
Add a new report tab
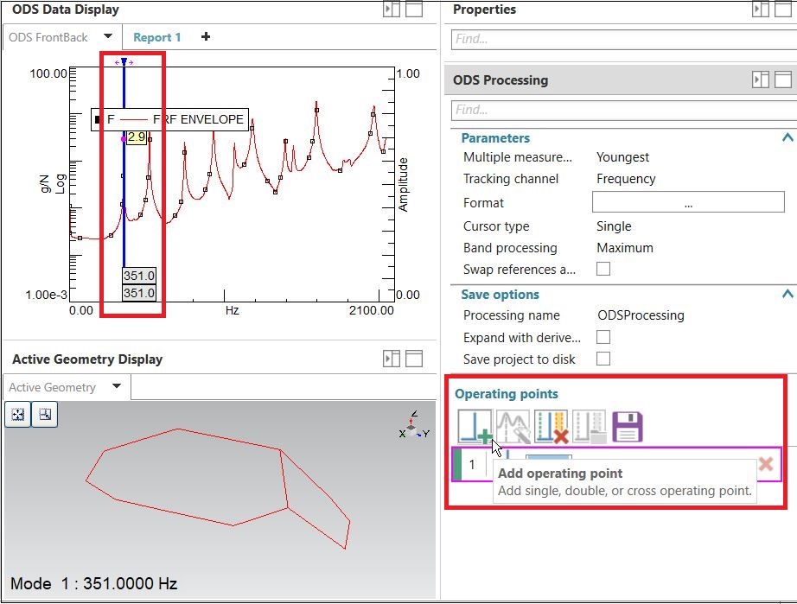pyautogui.click(x=205, y=37)
